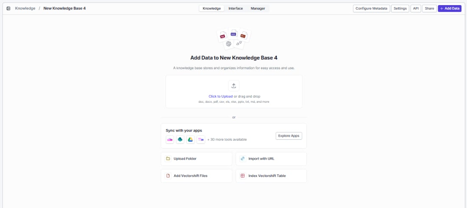
Task: Open Configure Metadata
Action: click(x=371, y=8)
